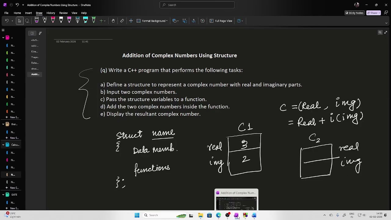Screen dimensions: 391x220
Task: Open the Ruler tool
Action: 122,21
